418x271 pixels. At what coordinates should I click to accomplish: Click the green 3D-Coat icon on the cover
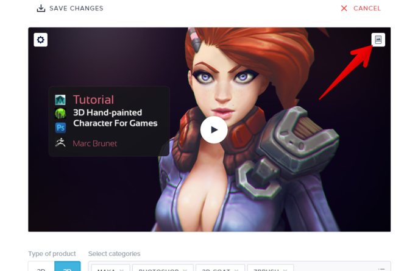pyautogui.click(x=60, y=114)
